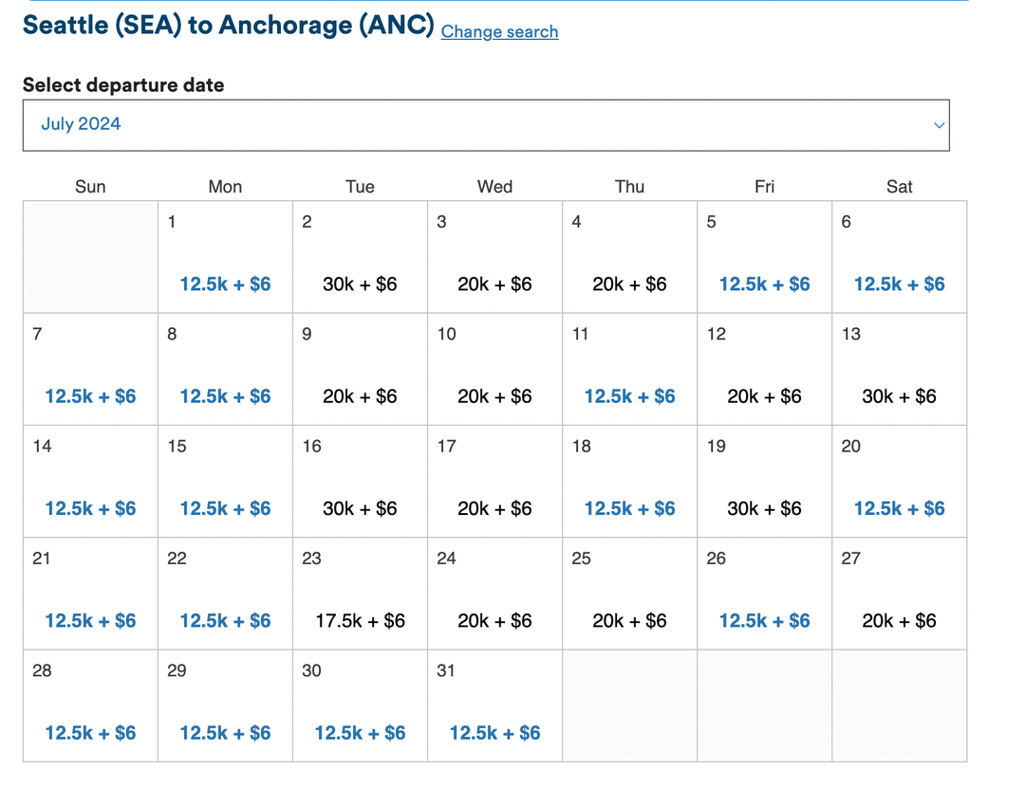This screenshot has width=1025, height=788.
Task: Choose the July 18 departure fare
Action: pyautogui.click(x=629, y=508)
